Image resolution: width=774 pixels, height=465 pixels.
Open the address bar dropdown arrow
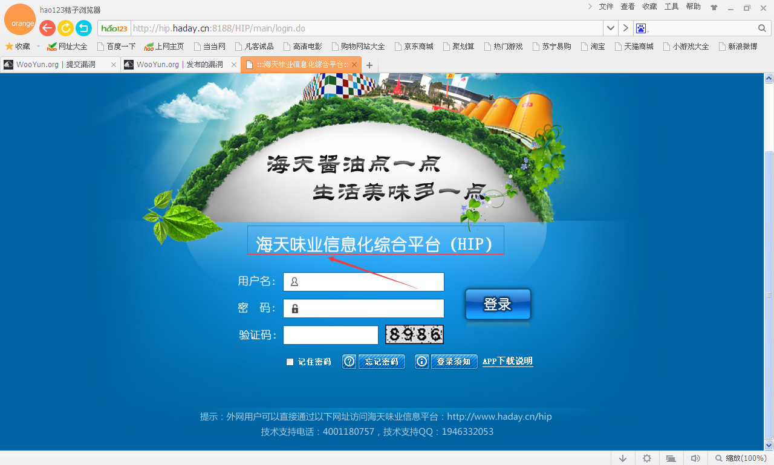(x=611, y=28)
